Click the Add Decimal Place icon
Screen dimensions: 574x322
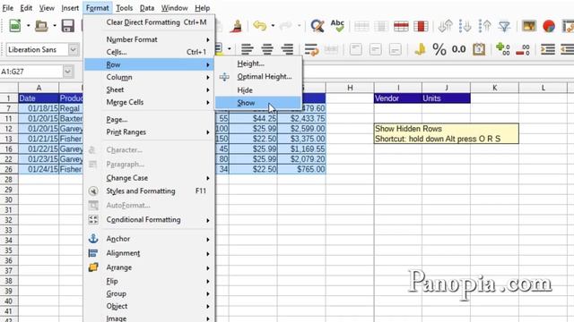503,49
